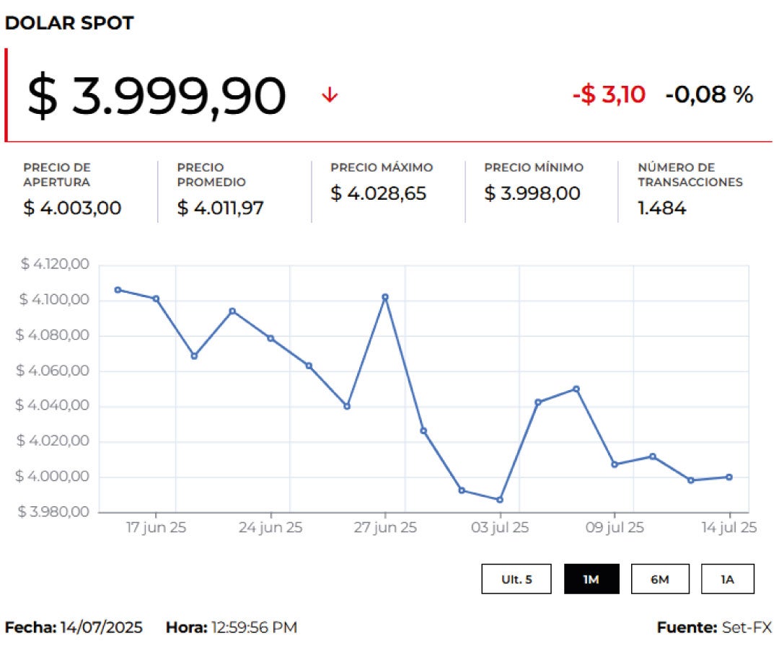Click the $ 3.999,90 spot price

coord(157,97)
